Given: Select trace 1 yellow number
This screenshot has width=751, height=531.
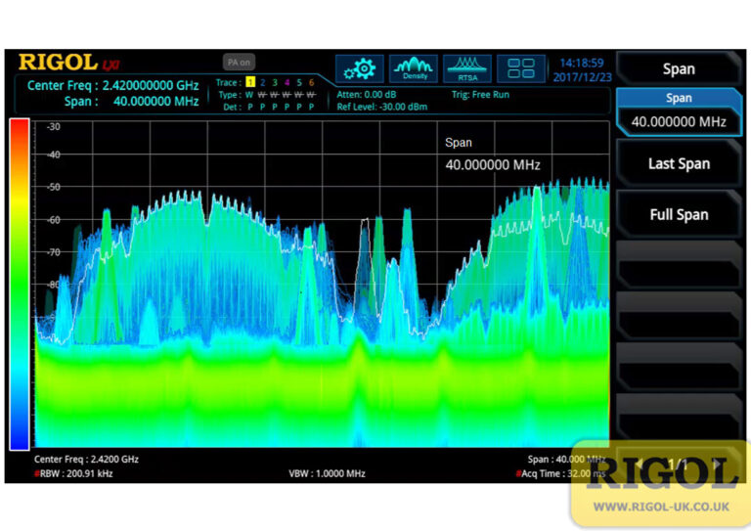Looking at the screenshot, I should pos(250,82).
